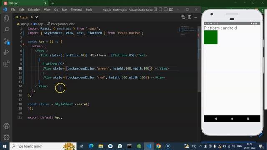Open Microsoft Edge from the taskbar

[91, 146]
